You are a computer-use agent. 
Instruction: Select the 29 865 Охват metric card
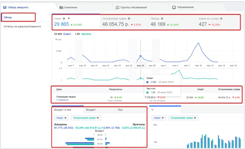(x=76, y=22)
